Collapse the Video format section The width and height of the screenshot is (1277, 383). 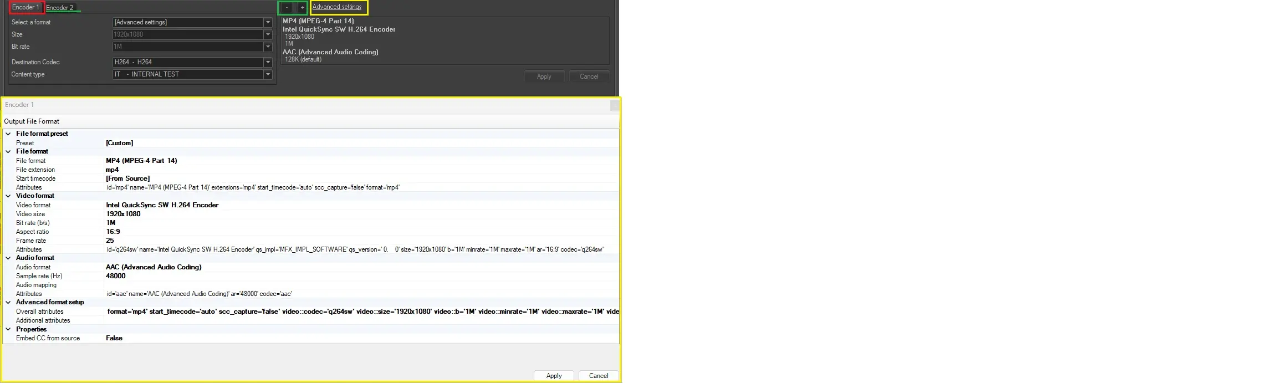[8, 196]
